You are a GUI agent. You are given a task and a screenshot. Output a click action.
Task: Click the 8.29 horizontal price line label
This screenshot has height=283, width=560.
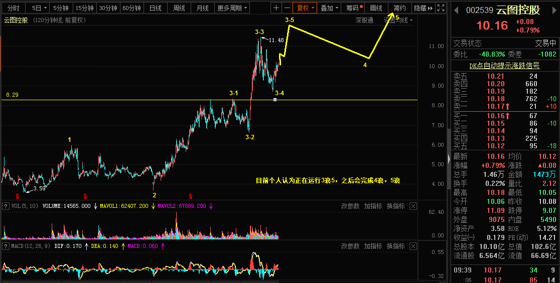click(x=12, y=95)
